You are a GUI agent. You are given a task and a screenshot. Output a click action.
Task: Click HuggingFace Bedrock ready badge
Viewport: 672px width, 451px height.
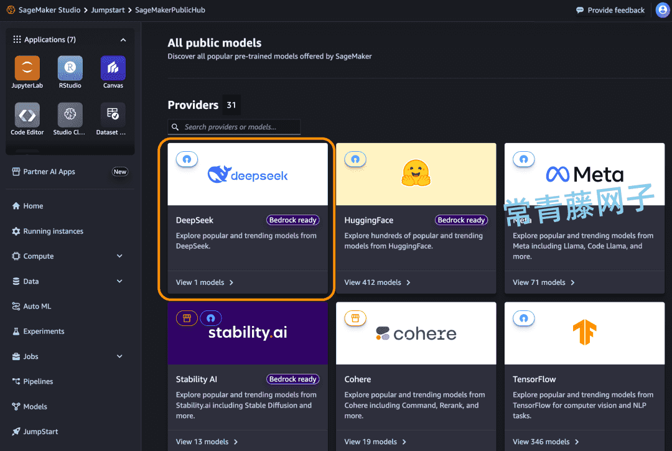pyautogui.click(x=461, y=220)
